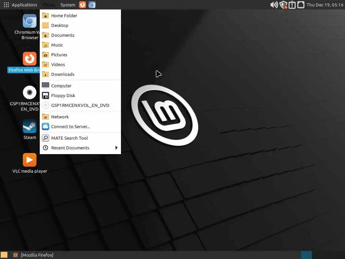The height and width of the screenshot is (259, 345).
Task: Click the Pictures camera folder icon
Action: [45, 55]
